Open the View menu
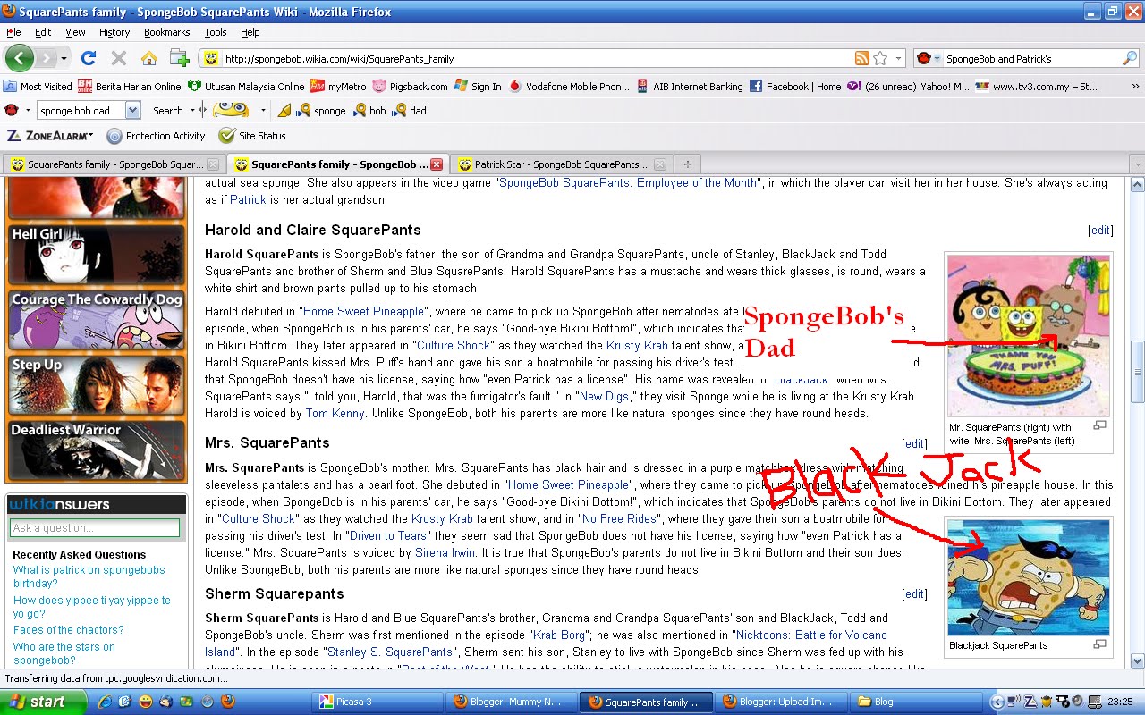1145x715 pixels. pos(75,32)
